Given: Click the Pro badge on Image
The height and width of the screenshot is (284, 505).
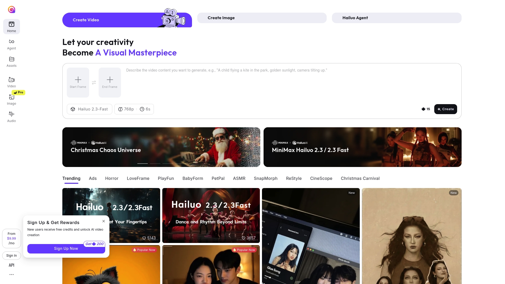Looking at the screenshot, I should point(18,93).
